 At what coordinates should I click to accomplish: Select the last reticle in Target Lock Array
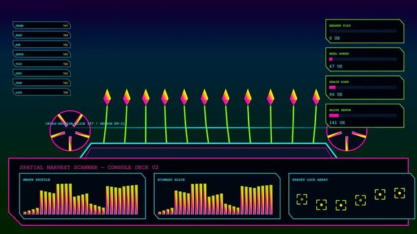click(399, 193)
